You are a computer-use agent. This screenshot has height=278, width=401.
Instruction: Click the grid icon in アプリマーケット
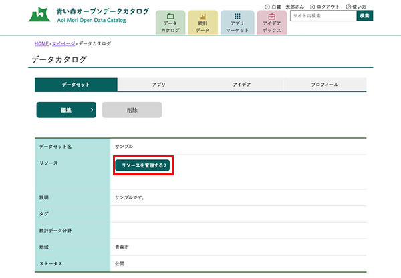(x=237, y=16)
